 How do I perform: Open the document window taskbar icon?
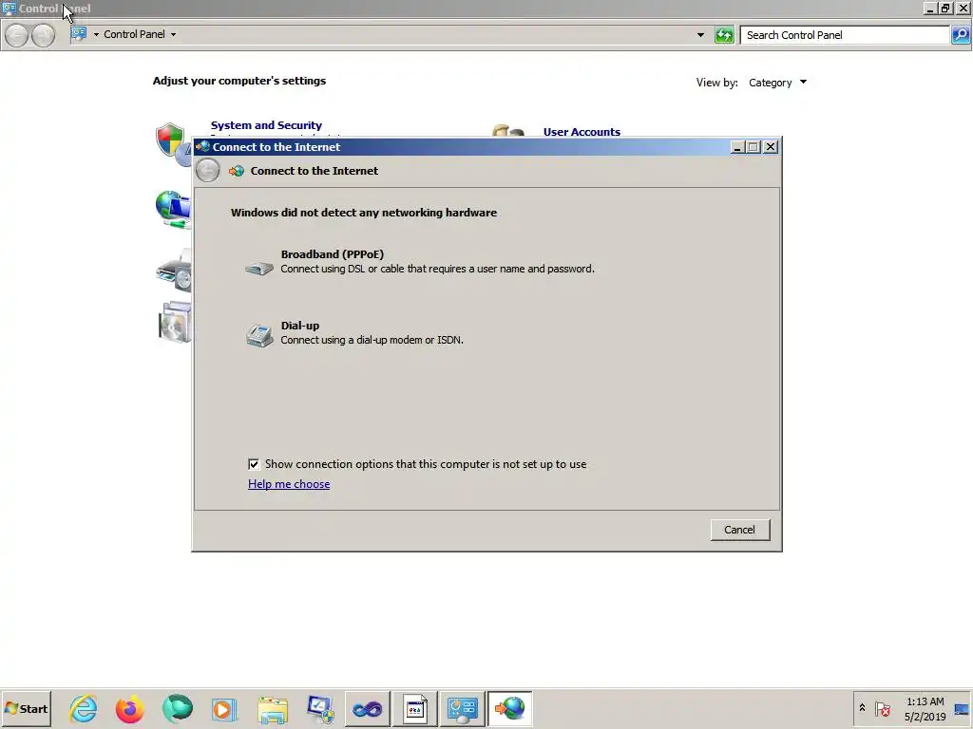(414, 708)
